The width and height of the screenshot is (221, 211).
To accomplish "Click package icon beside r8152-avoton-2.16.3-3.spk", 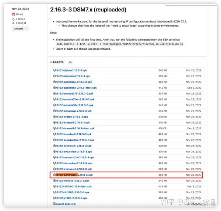I will pyautogui.click(x=54, y=117).
